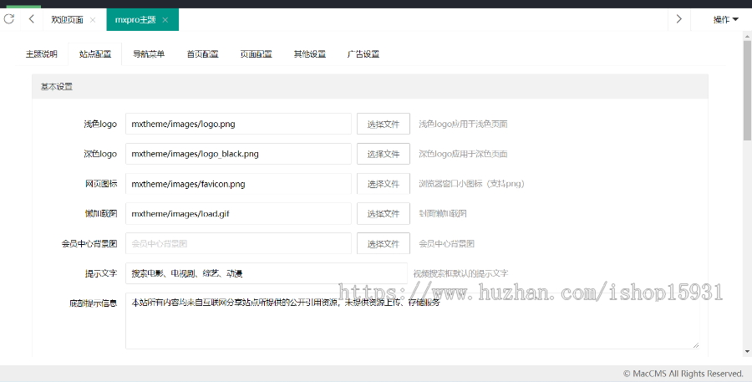Close the 欢迎页面 tab
Screen dimensions: 752x382
click(93, 20)
